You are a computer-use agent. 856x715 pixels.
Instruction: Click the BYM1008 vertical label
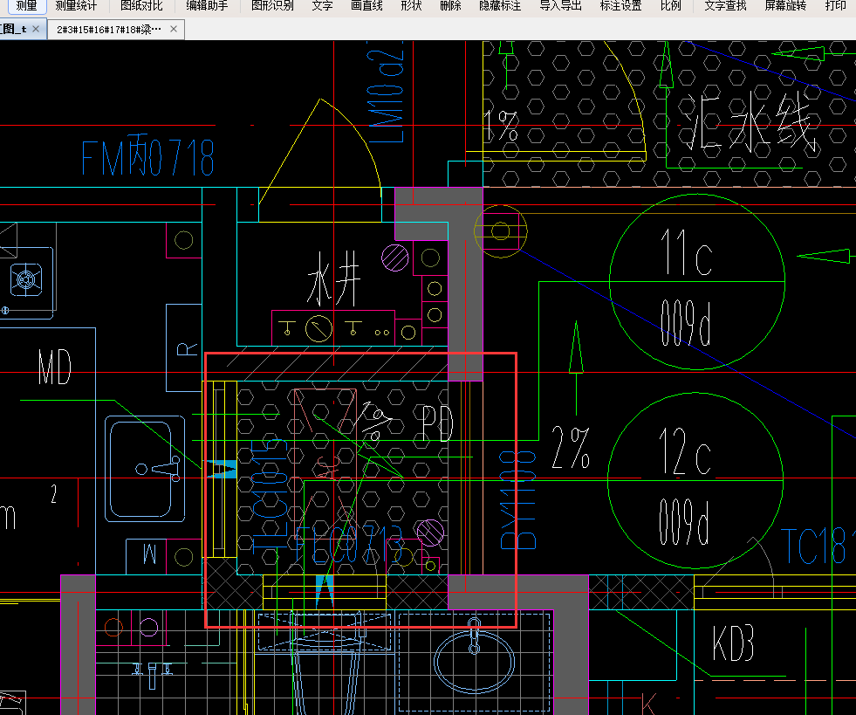(x=518, y=499)
